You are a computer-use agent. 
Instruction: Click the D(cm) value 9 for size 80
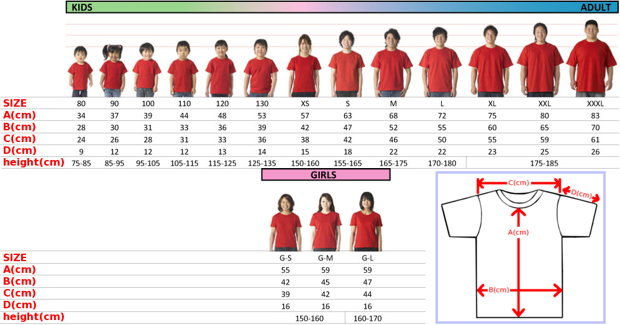pyautogui.click(x=81, y=151)
